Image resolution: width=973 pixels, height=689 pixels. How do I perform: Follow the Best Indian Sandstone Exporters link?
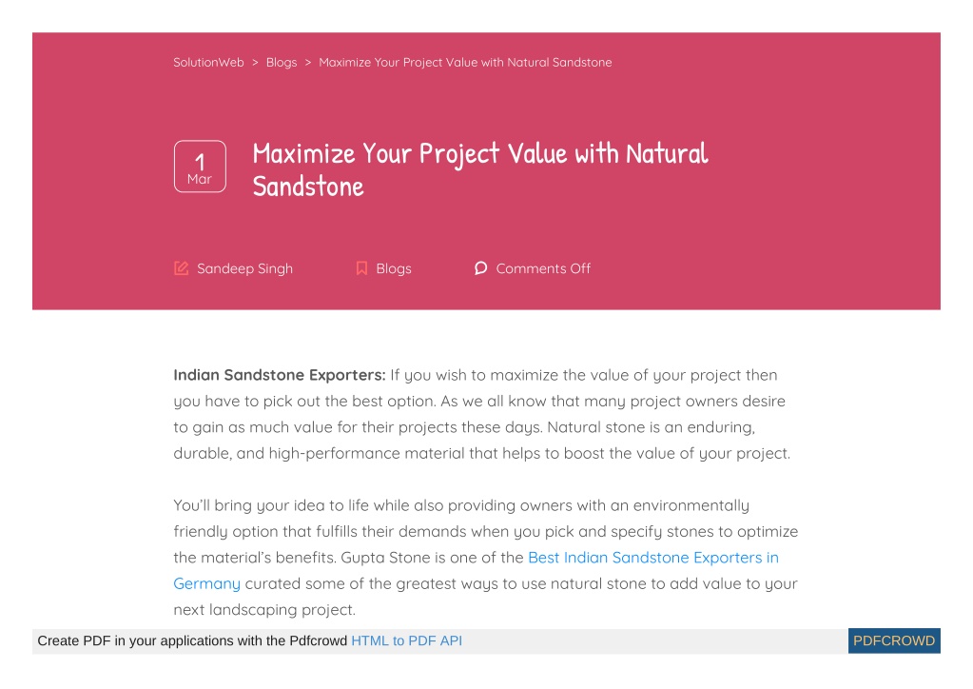(x=653, y=558)
